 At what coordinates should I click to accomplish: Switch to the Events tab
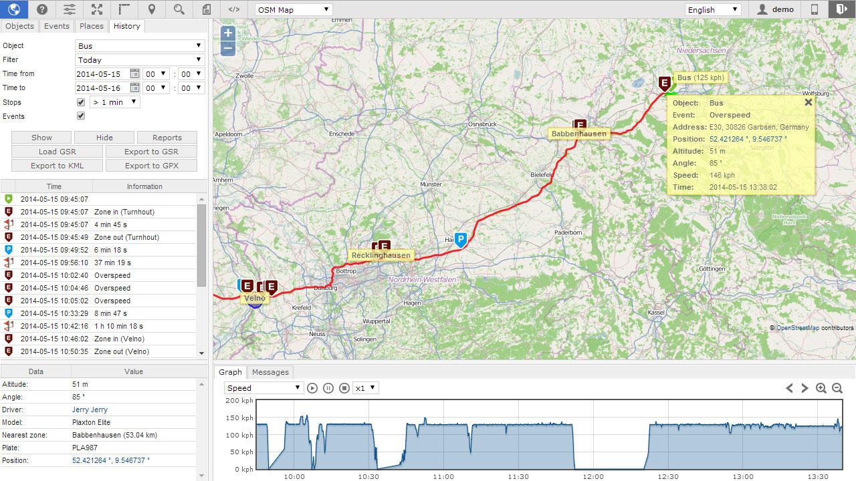pos(57,26)
